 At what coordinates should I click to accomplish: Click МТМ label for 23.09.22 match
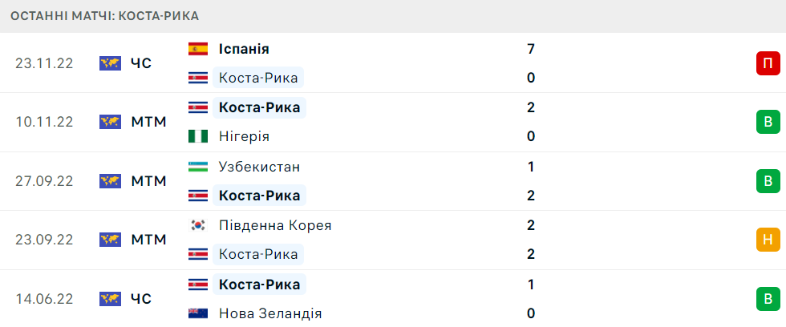click(x=148, y=240)
